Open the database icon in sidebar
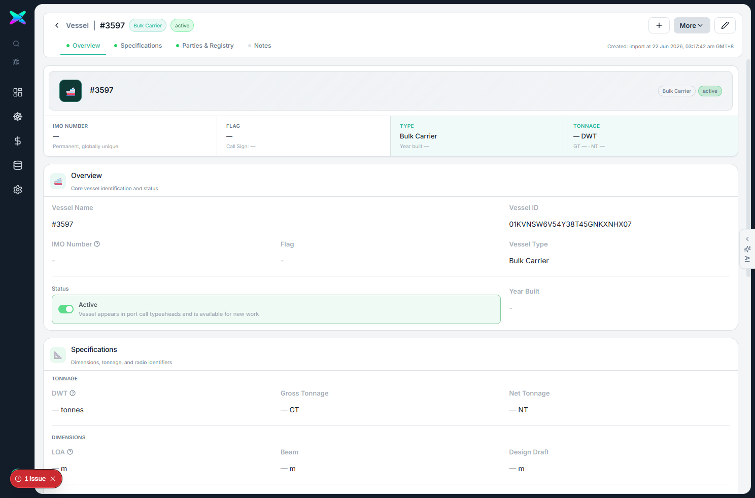The image size is (755, 498). [18, 165]
